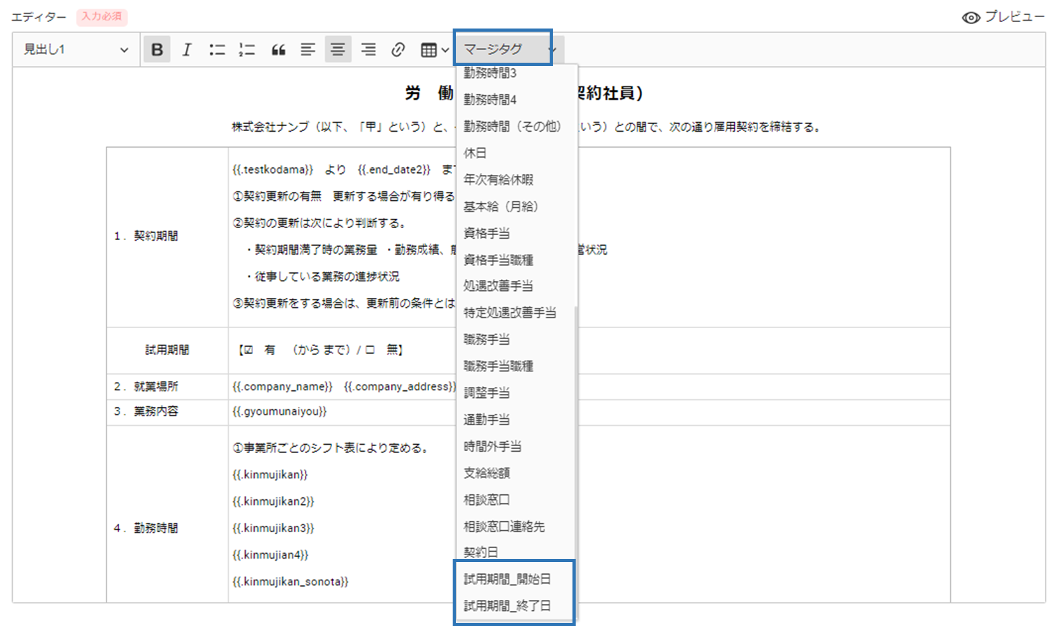Insert a numbered list

(x=247, y=49)
